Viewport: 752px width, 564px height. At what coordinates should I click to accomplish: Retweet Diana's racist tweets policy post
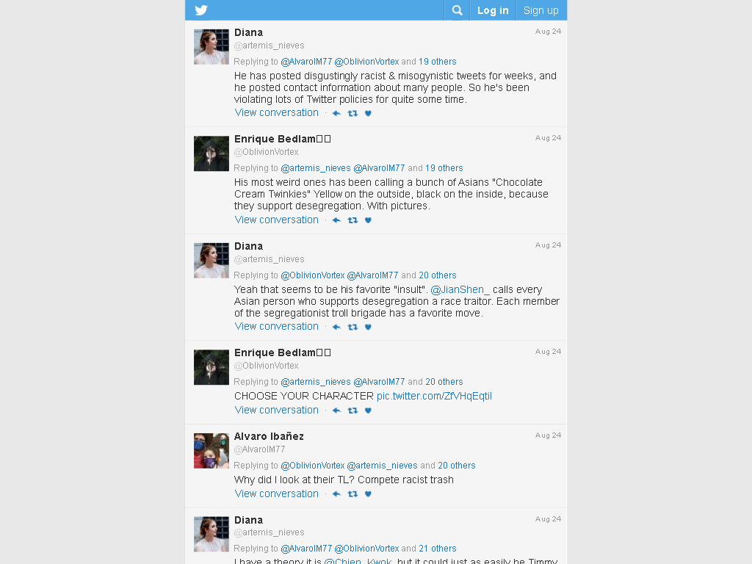pyautogui.click(x=352, y=113)
